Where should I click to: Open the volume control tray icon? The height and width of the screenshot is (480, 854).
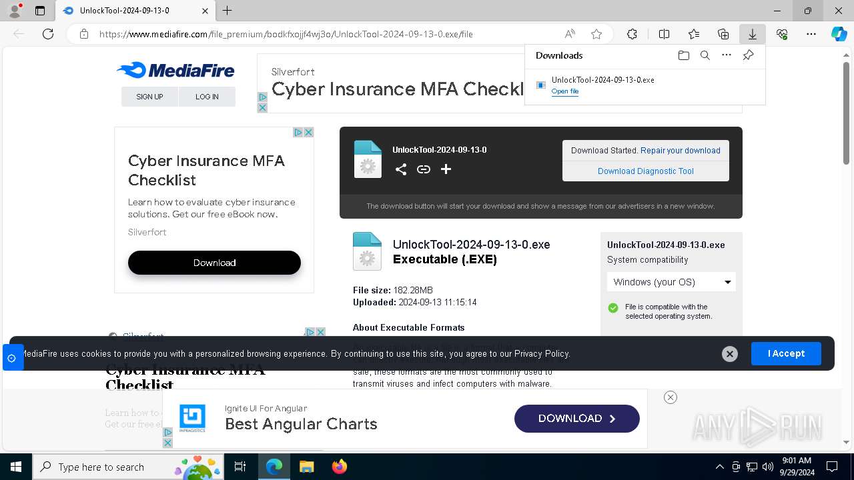tap(768, 467)
